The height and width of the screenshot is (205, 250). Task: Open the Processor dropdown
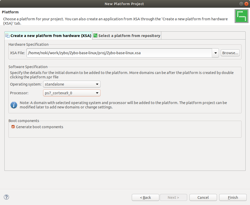(72, 93)
